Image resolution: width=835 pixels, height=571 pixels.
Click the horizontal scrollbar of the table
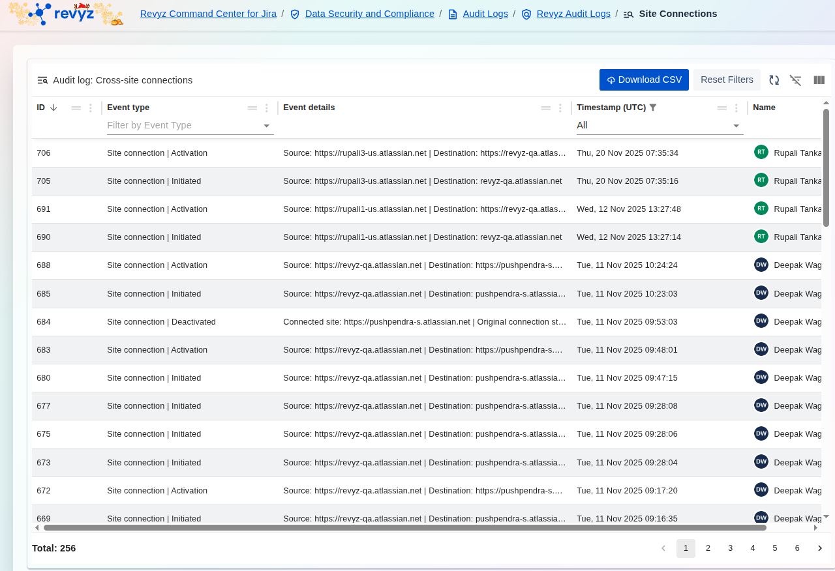[x=404, y=527]
